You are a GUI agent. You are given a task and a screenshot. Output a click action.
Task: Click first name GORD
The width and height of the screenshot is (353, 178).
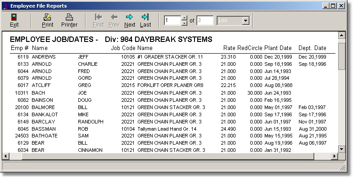click(85, 78)
